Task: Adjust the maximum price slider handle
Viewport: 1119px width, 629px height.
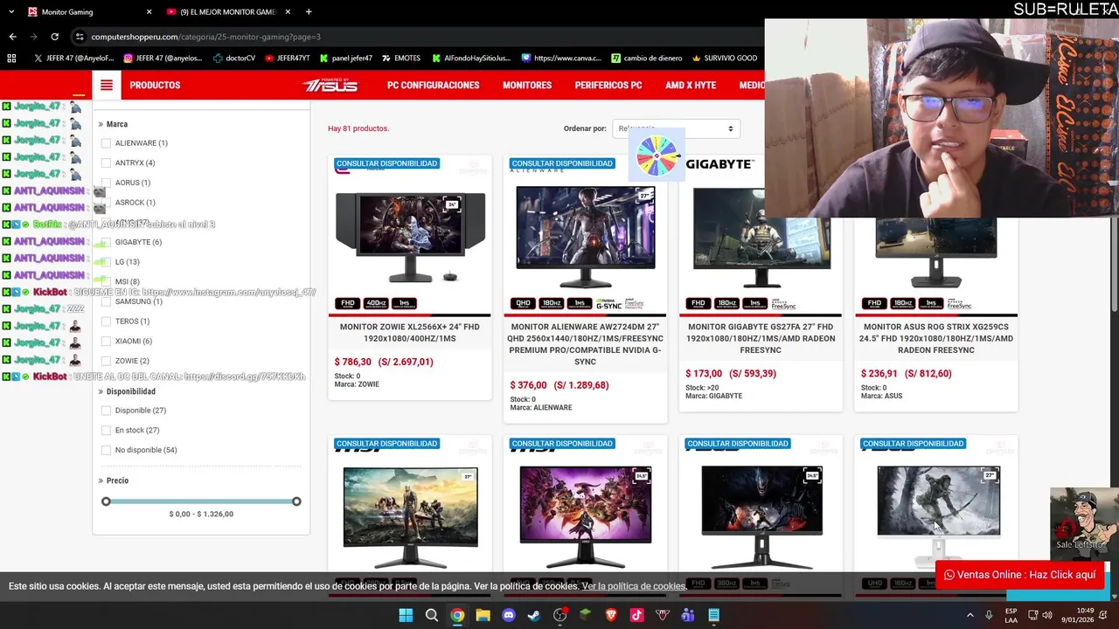Action: click(296, 501)
